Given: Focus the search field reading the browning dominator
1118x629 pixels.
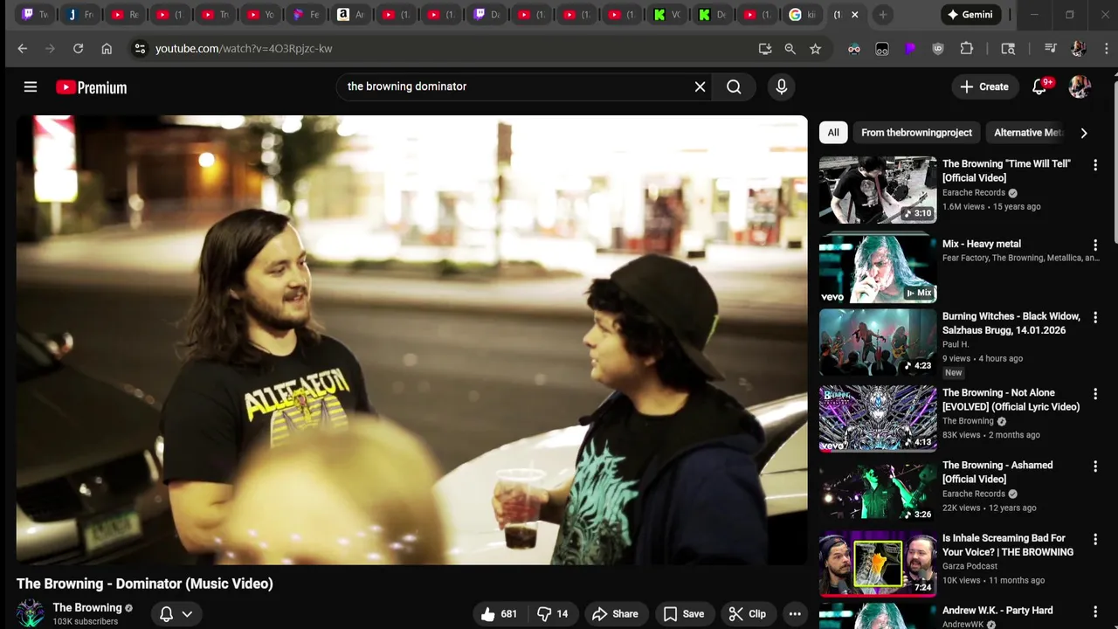Looking at the screenshot, I should coord(515,86).
